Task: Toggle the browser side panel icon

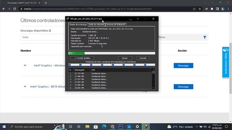Action: pyautogui.click(x=217, y=9)
